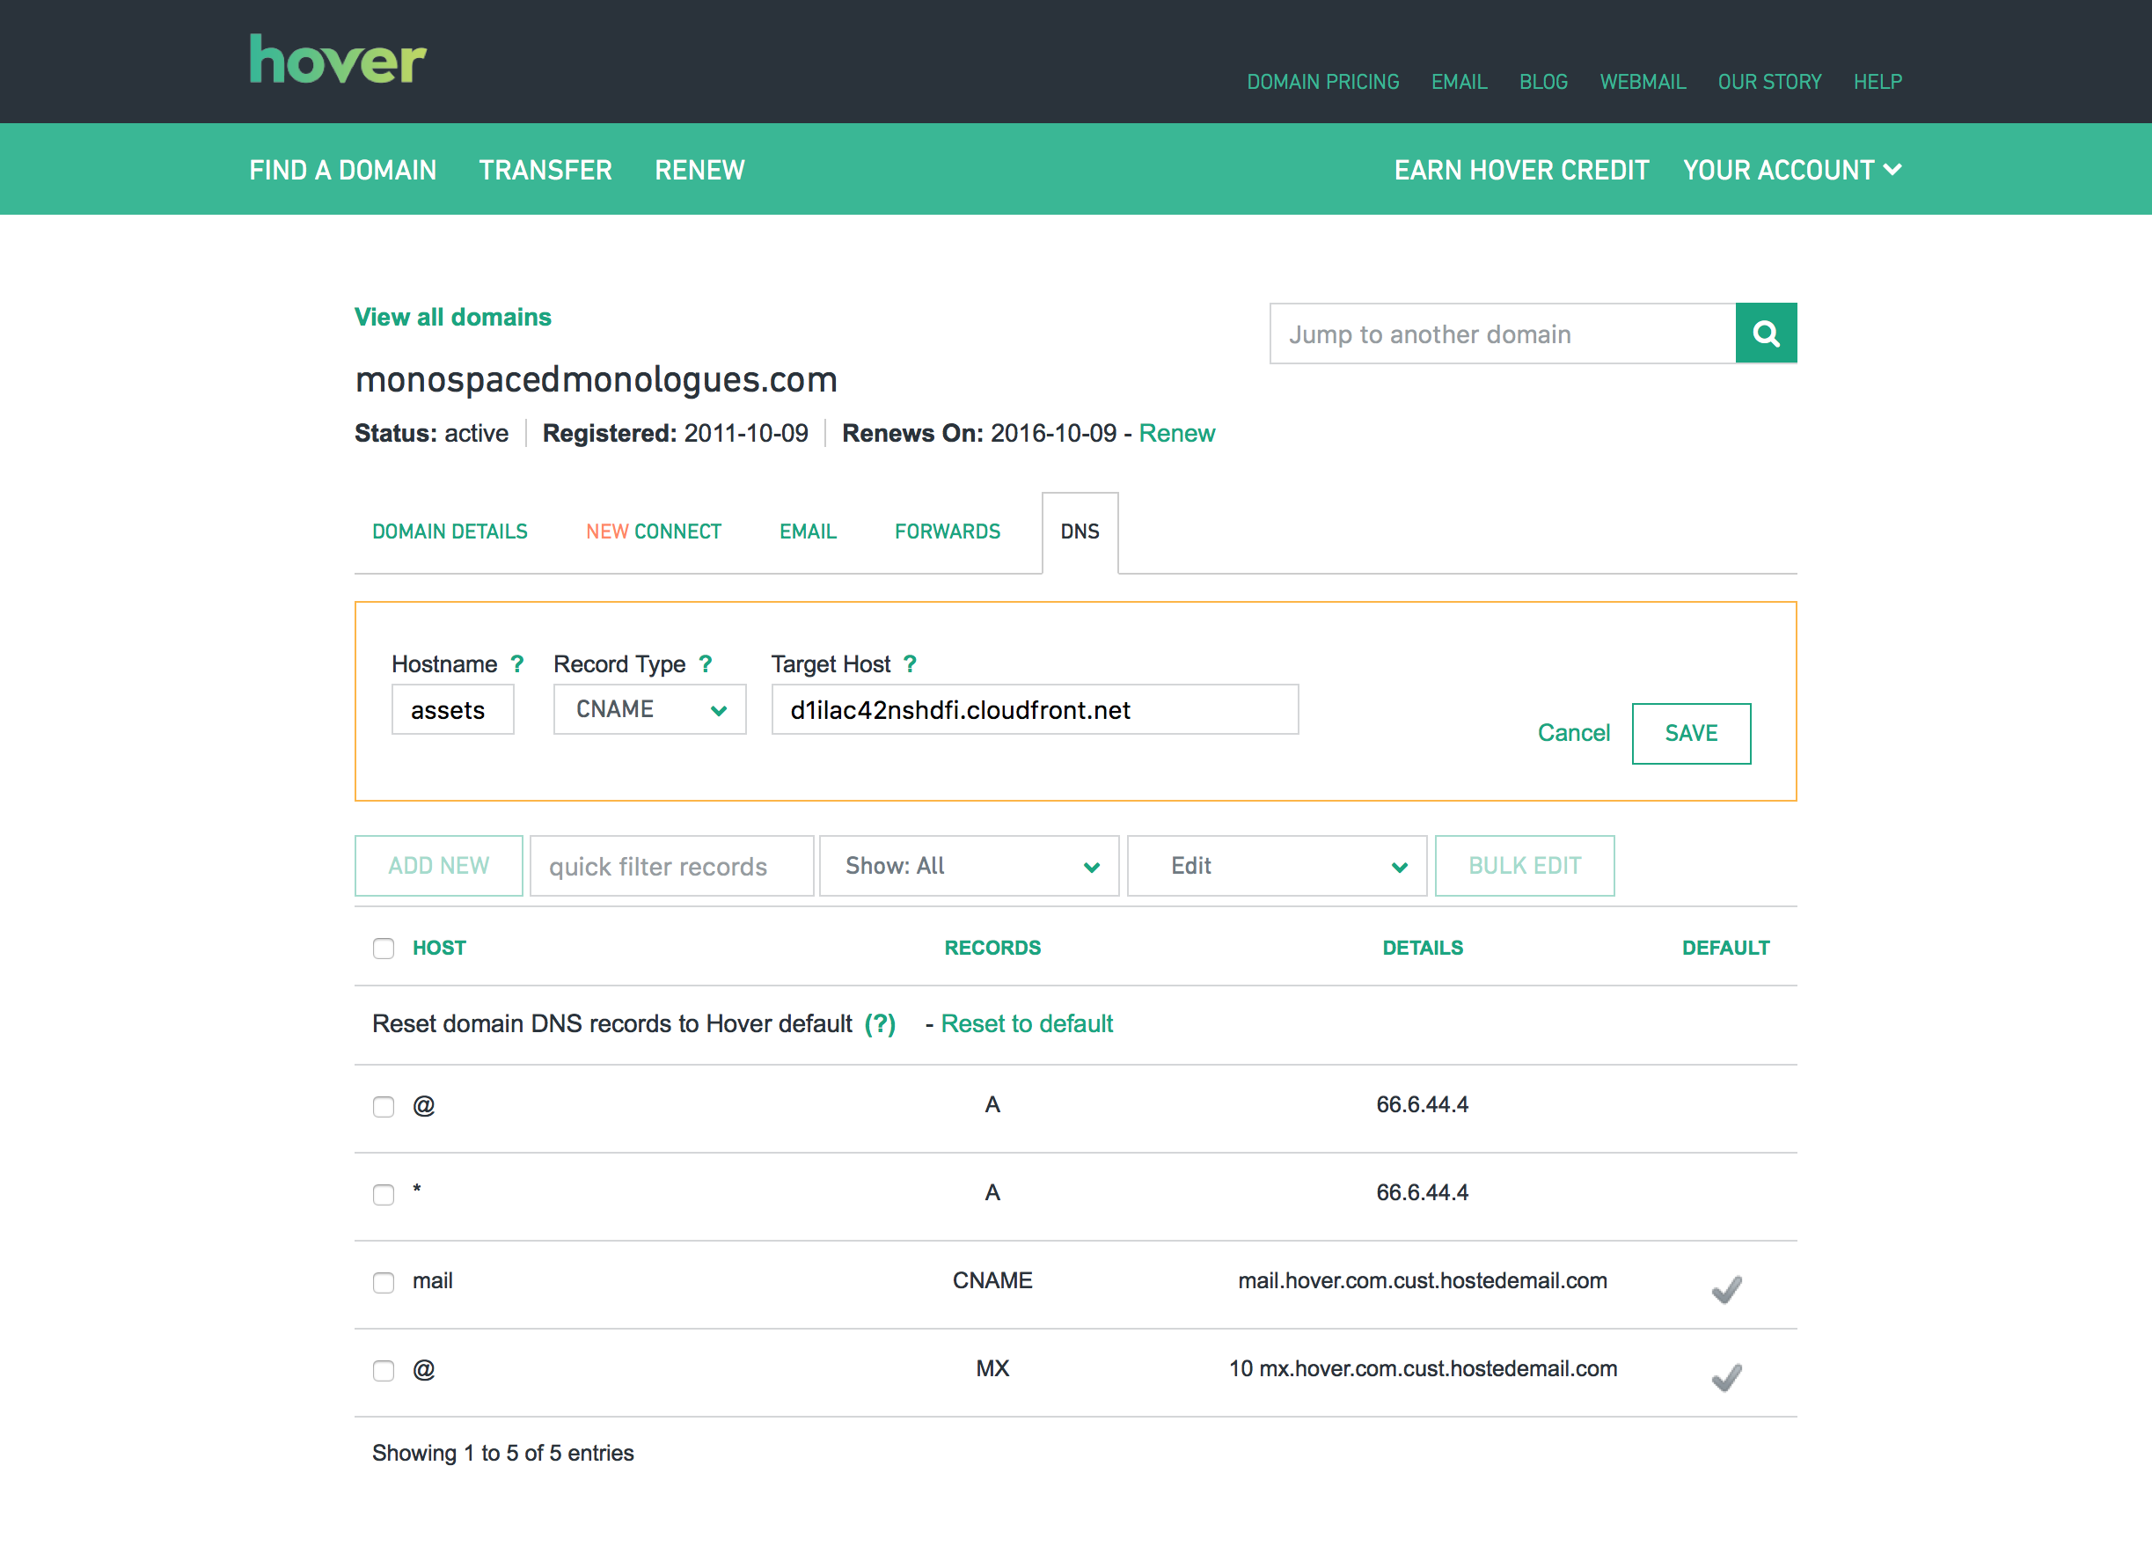The width and height of the screenshot is (2152, 1561).
Task: Open the Forwards tab
Action: click(x=947, y=531)
